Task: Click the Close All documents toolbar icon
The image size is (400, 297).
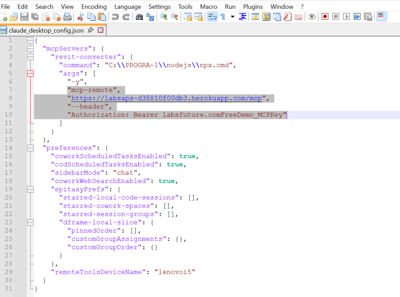Action: coord(56,17)
